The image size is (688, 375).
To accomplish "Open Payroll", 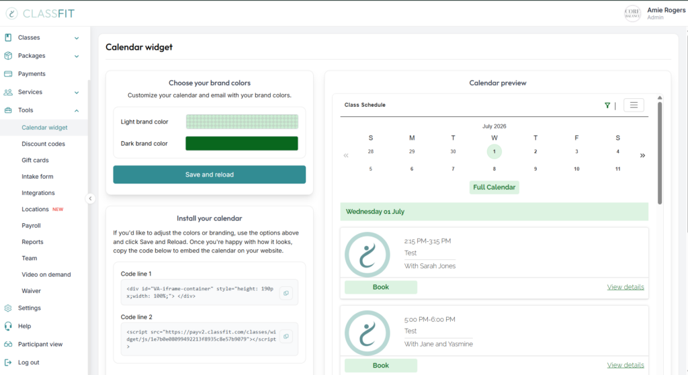I will click(x=31, y=226).
